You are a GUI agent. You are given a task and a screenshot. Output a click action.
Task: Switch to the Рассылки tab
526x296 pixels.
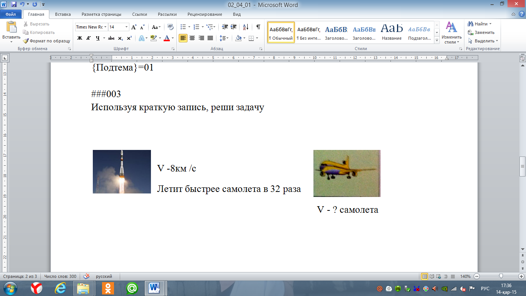[167, 14]
